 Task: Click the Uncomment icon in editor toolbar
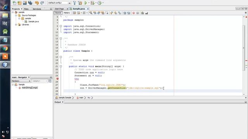(x=146, y=13)
